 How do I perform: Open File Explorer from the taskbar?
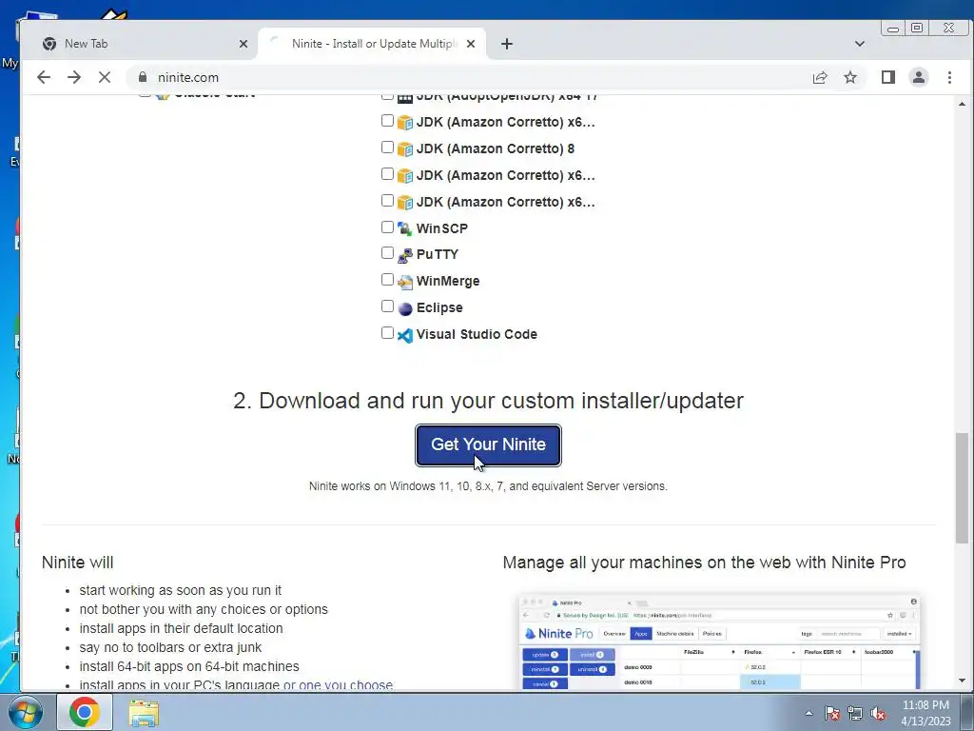click(x=144, y=714)
